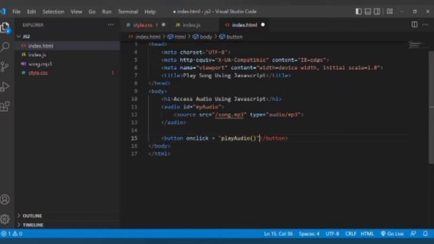Open editor More Actions ellipsis

coord(425,24)
